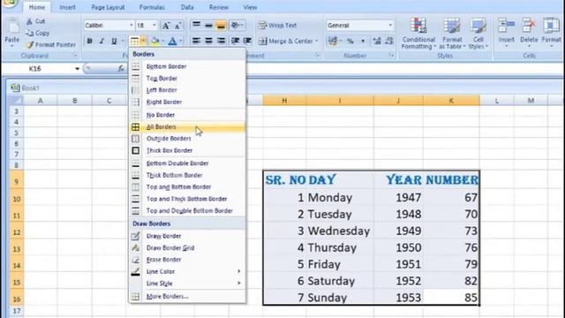The image size is (565, 318).
Task: Click Wrap Text button
Action: 277,26
